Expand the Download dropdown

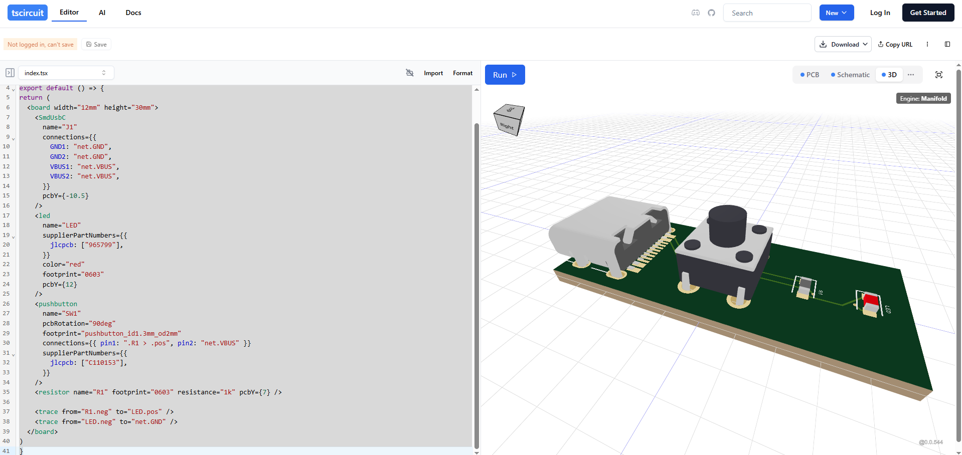point(843,44)
